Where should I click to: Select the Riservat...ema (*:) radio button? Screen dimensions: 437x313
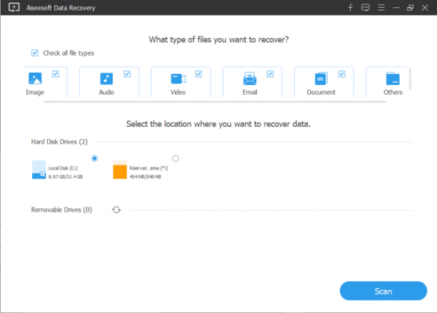(176, 158)
